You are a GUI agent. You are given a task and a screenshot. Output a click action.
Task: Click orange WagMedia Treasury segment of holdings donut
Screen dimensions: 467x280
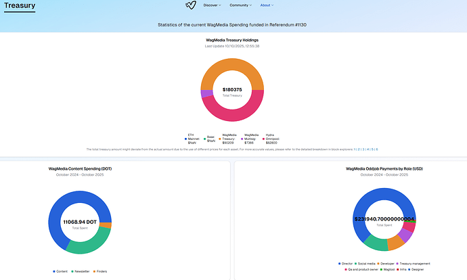232,64
